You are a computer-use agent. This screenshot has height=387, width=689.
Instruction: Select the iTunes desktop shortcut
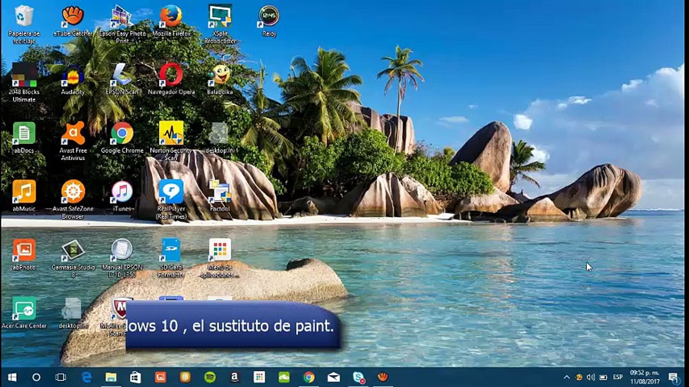tap(122, 196)
